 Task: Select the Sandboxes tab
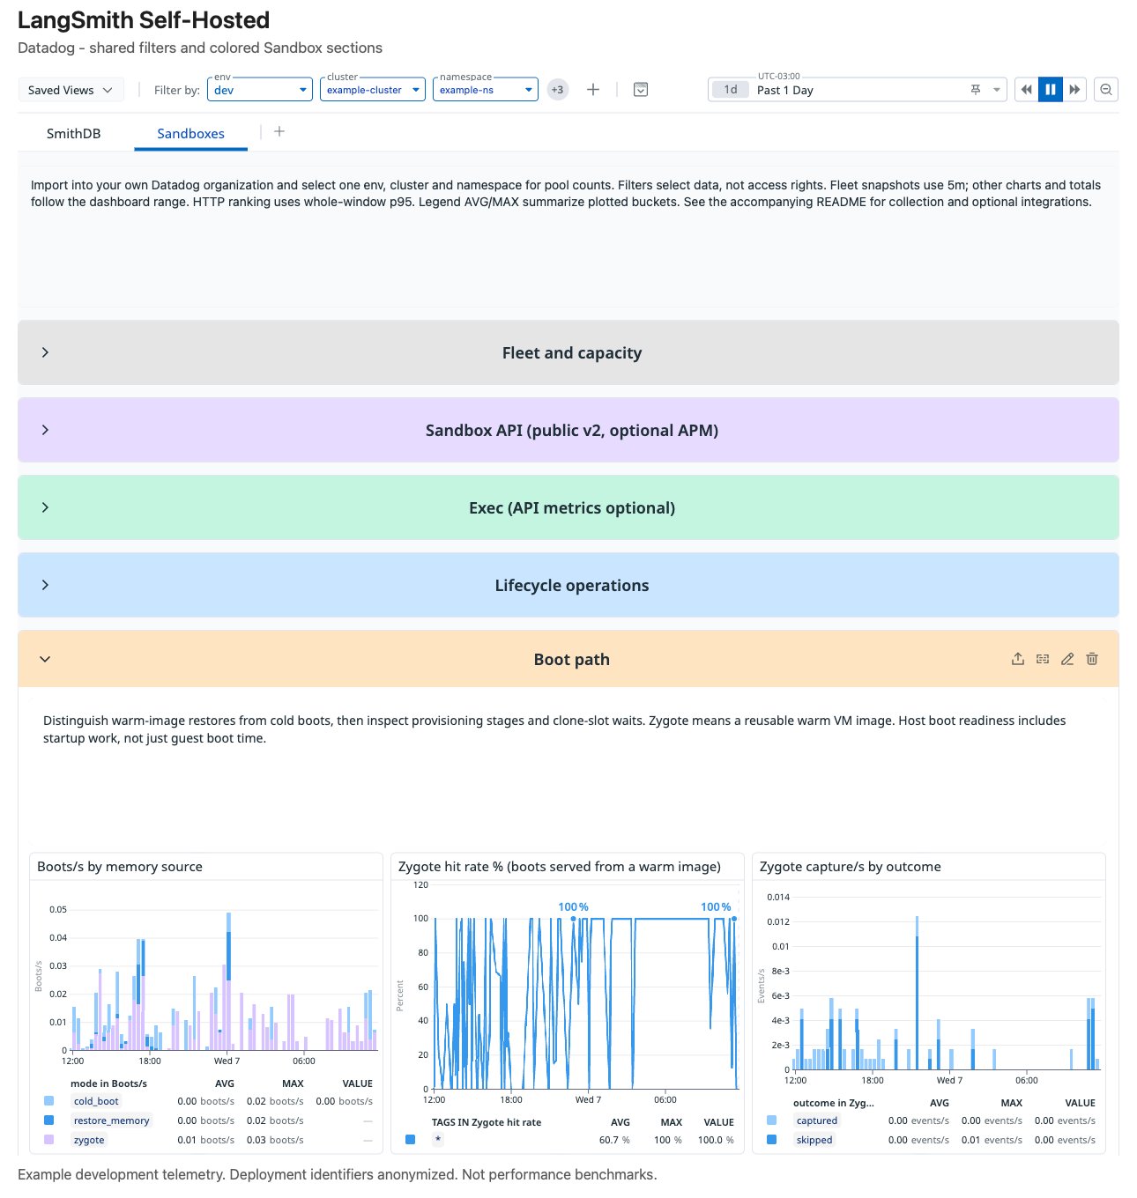point(191,134)
